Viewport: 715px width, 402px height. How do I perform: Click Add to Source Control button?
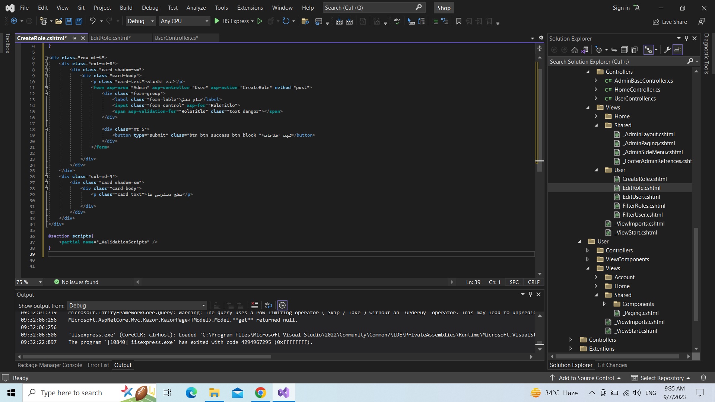(586, 378)
